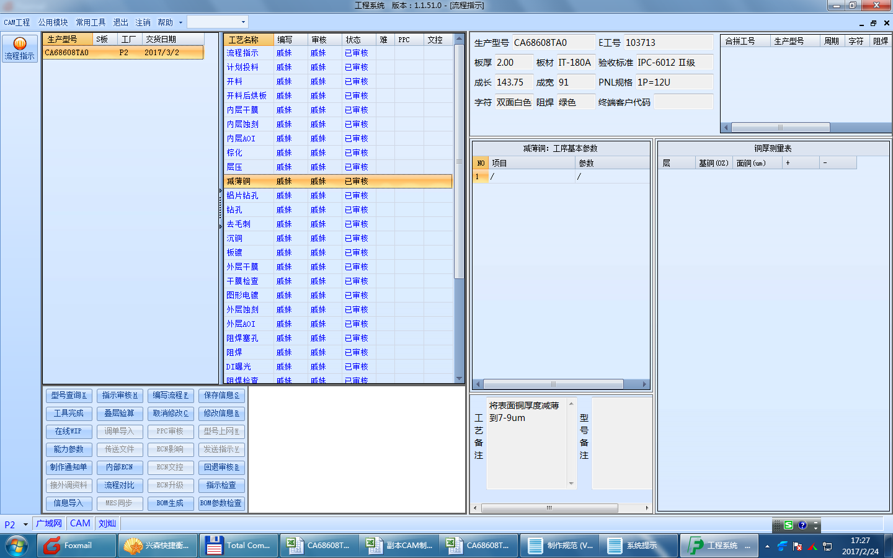
Task: Click the 合拼工号 table horizontal scrollbar
Action: pos(780,128)
